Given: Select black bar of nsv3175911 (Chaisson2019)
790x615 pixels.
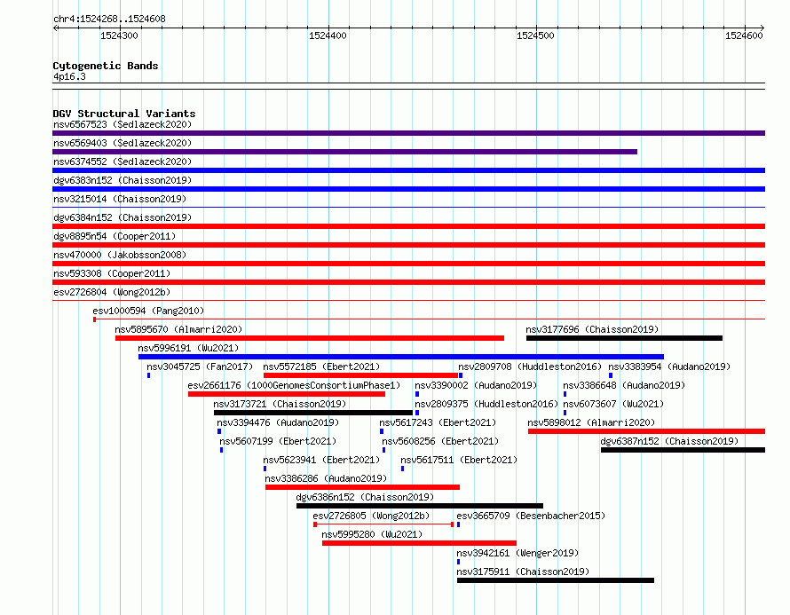Looking at the screenshot, I should coord(556,580).
